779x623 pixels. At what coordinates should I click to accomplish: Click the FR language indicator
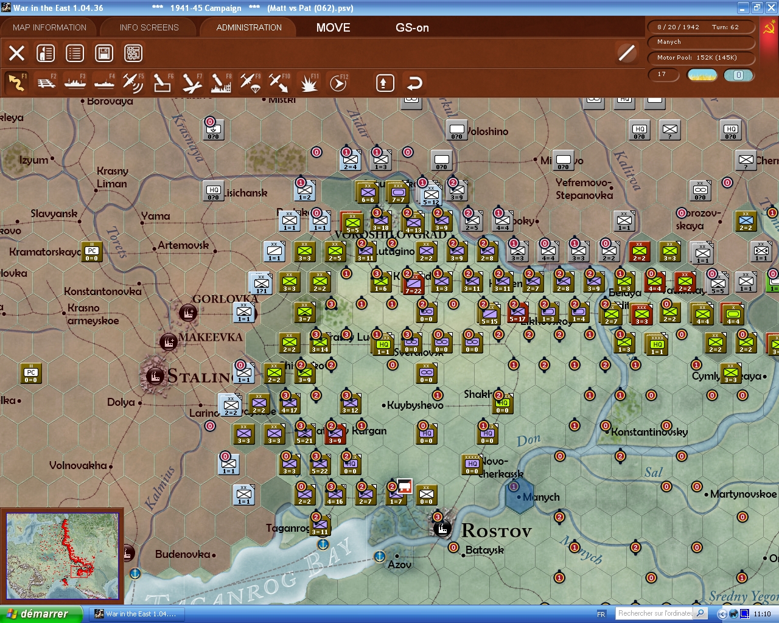click(x=601, y=614)
